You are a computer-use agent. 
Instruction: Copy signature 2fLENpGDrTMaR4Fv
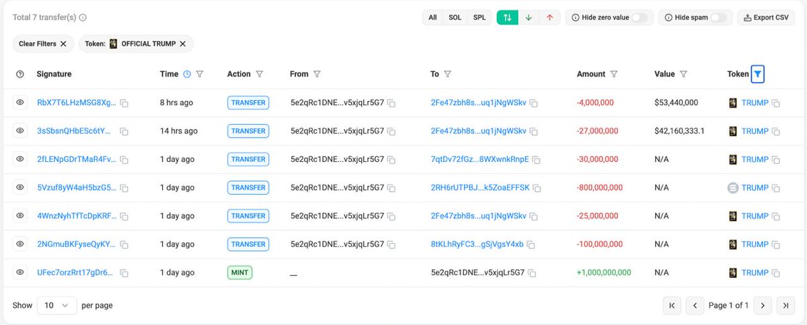point(124,159)
